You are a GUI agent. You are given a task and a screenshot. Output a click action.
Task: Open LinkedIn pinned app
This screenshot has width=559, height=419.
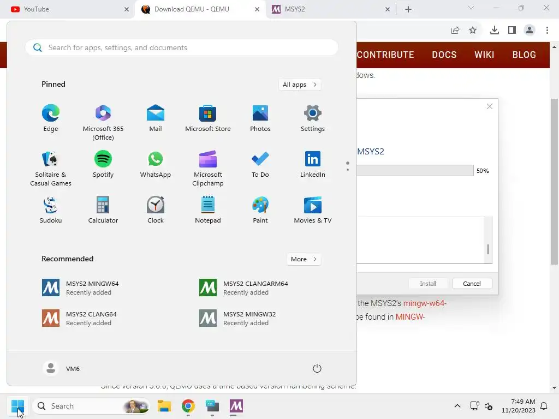point(313,164)
